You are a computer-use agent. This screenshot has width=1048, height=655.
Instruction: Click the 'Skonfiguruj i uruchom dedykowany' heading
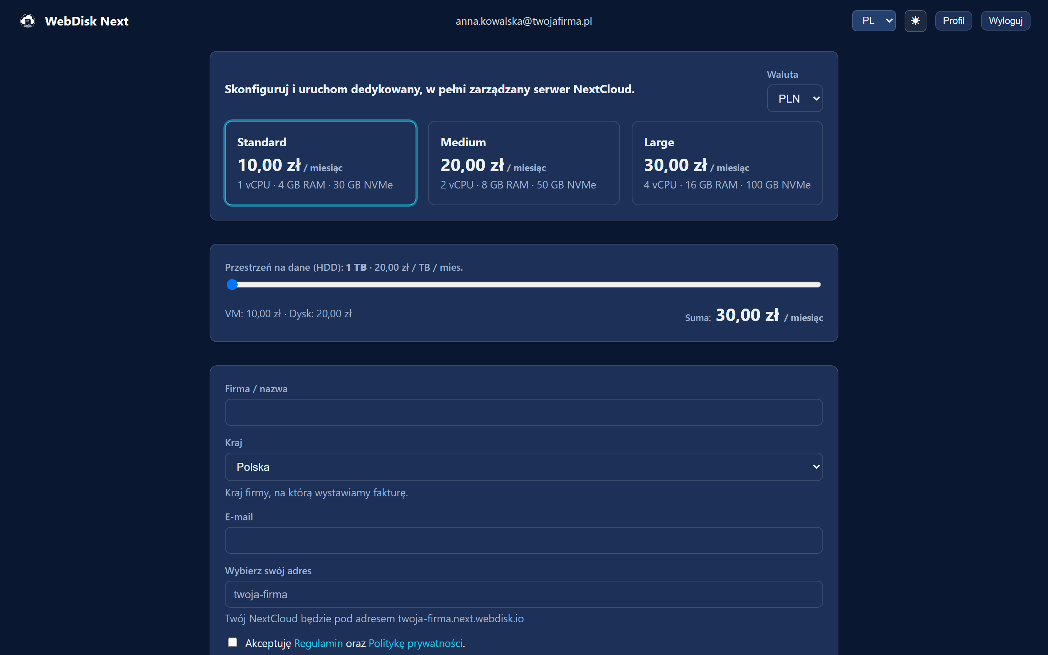click(x=430, y=89)
